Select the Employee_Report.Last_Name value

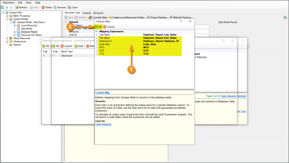(160, 35)
